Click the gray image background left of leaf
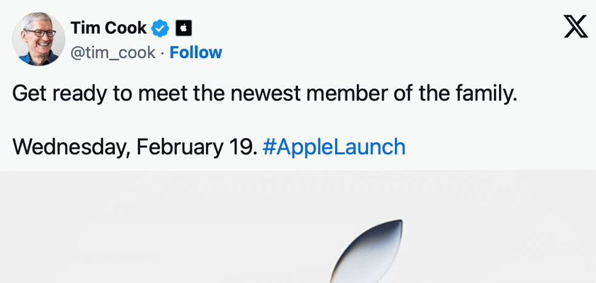 (x=142, y=233)
